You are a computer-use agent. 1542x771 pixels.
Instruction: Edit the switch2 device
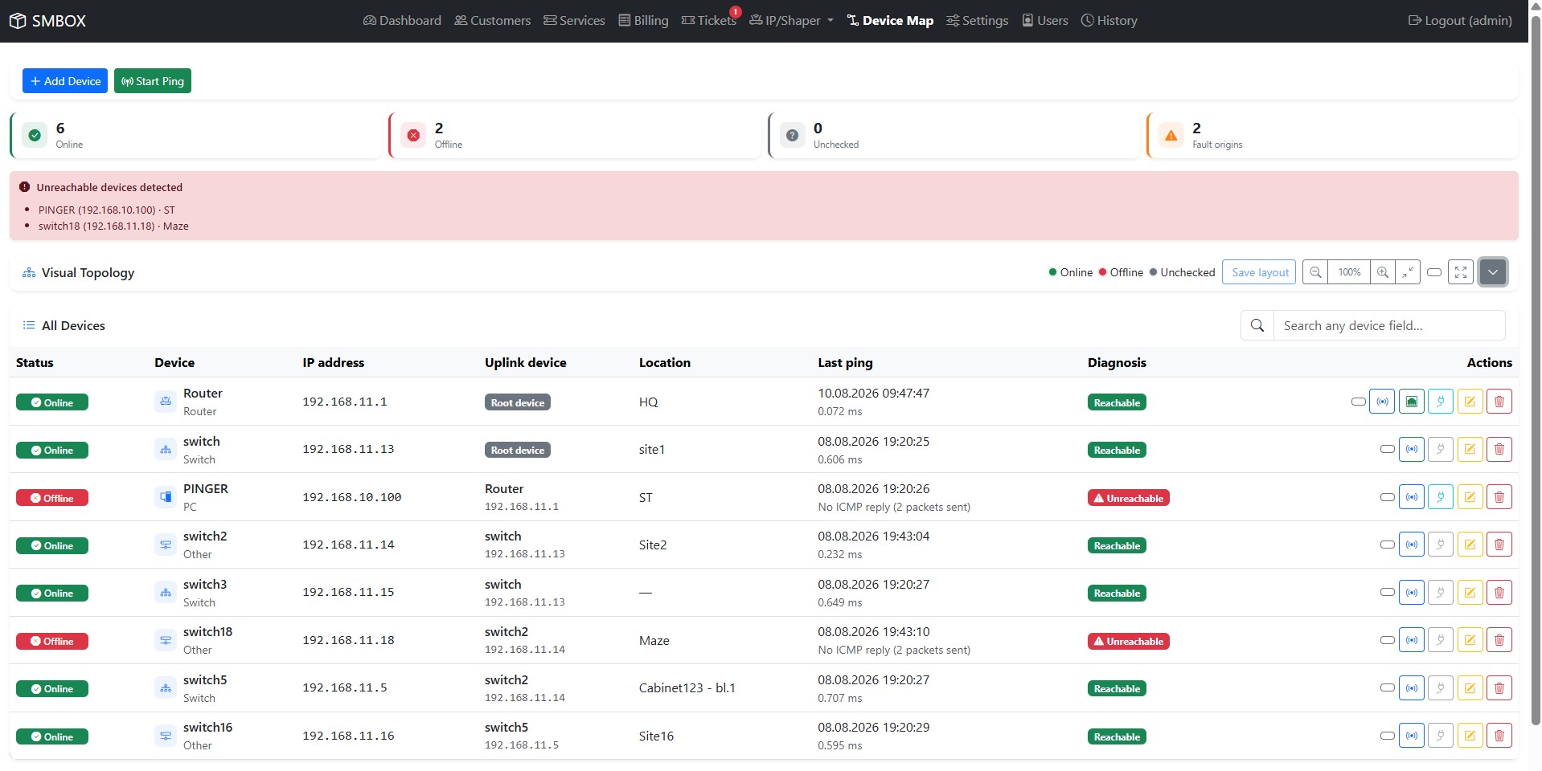pos(1470,545)
